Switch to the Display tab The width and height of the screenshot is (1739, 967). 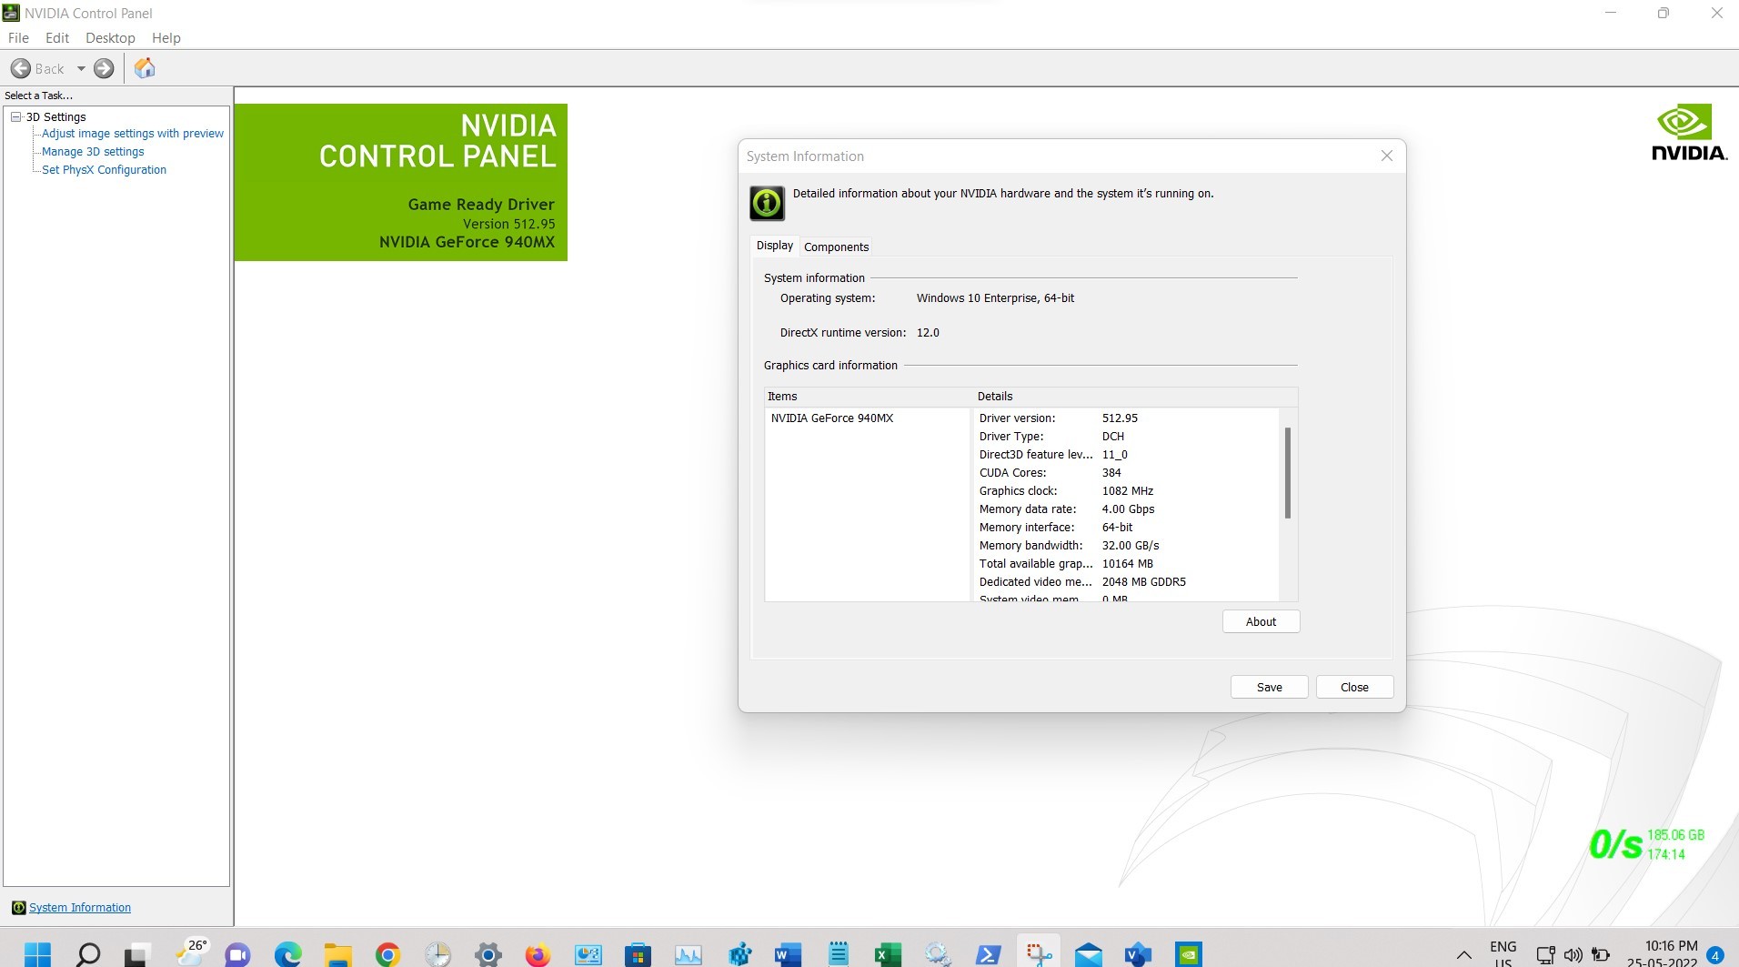pos(775,246)
